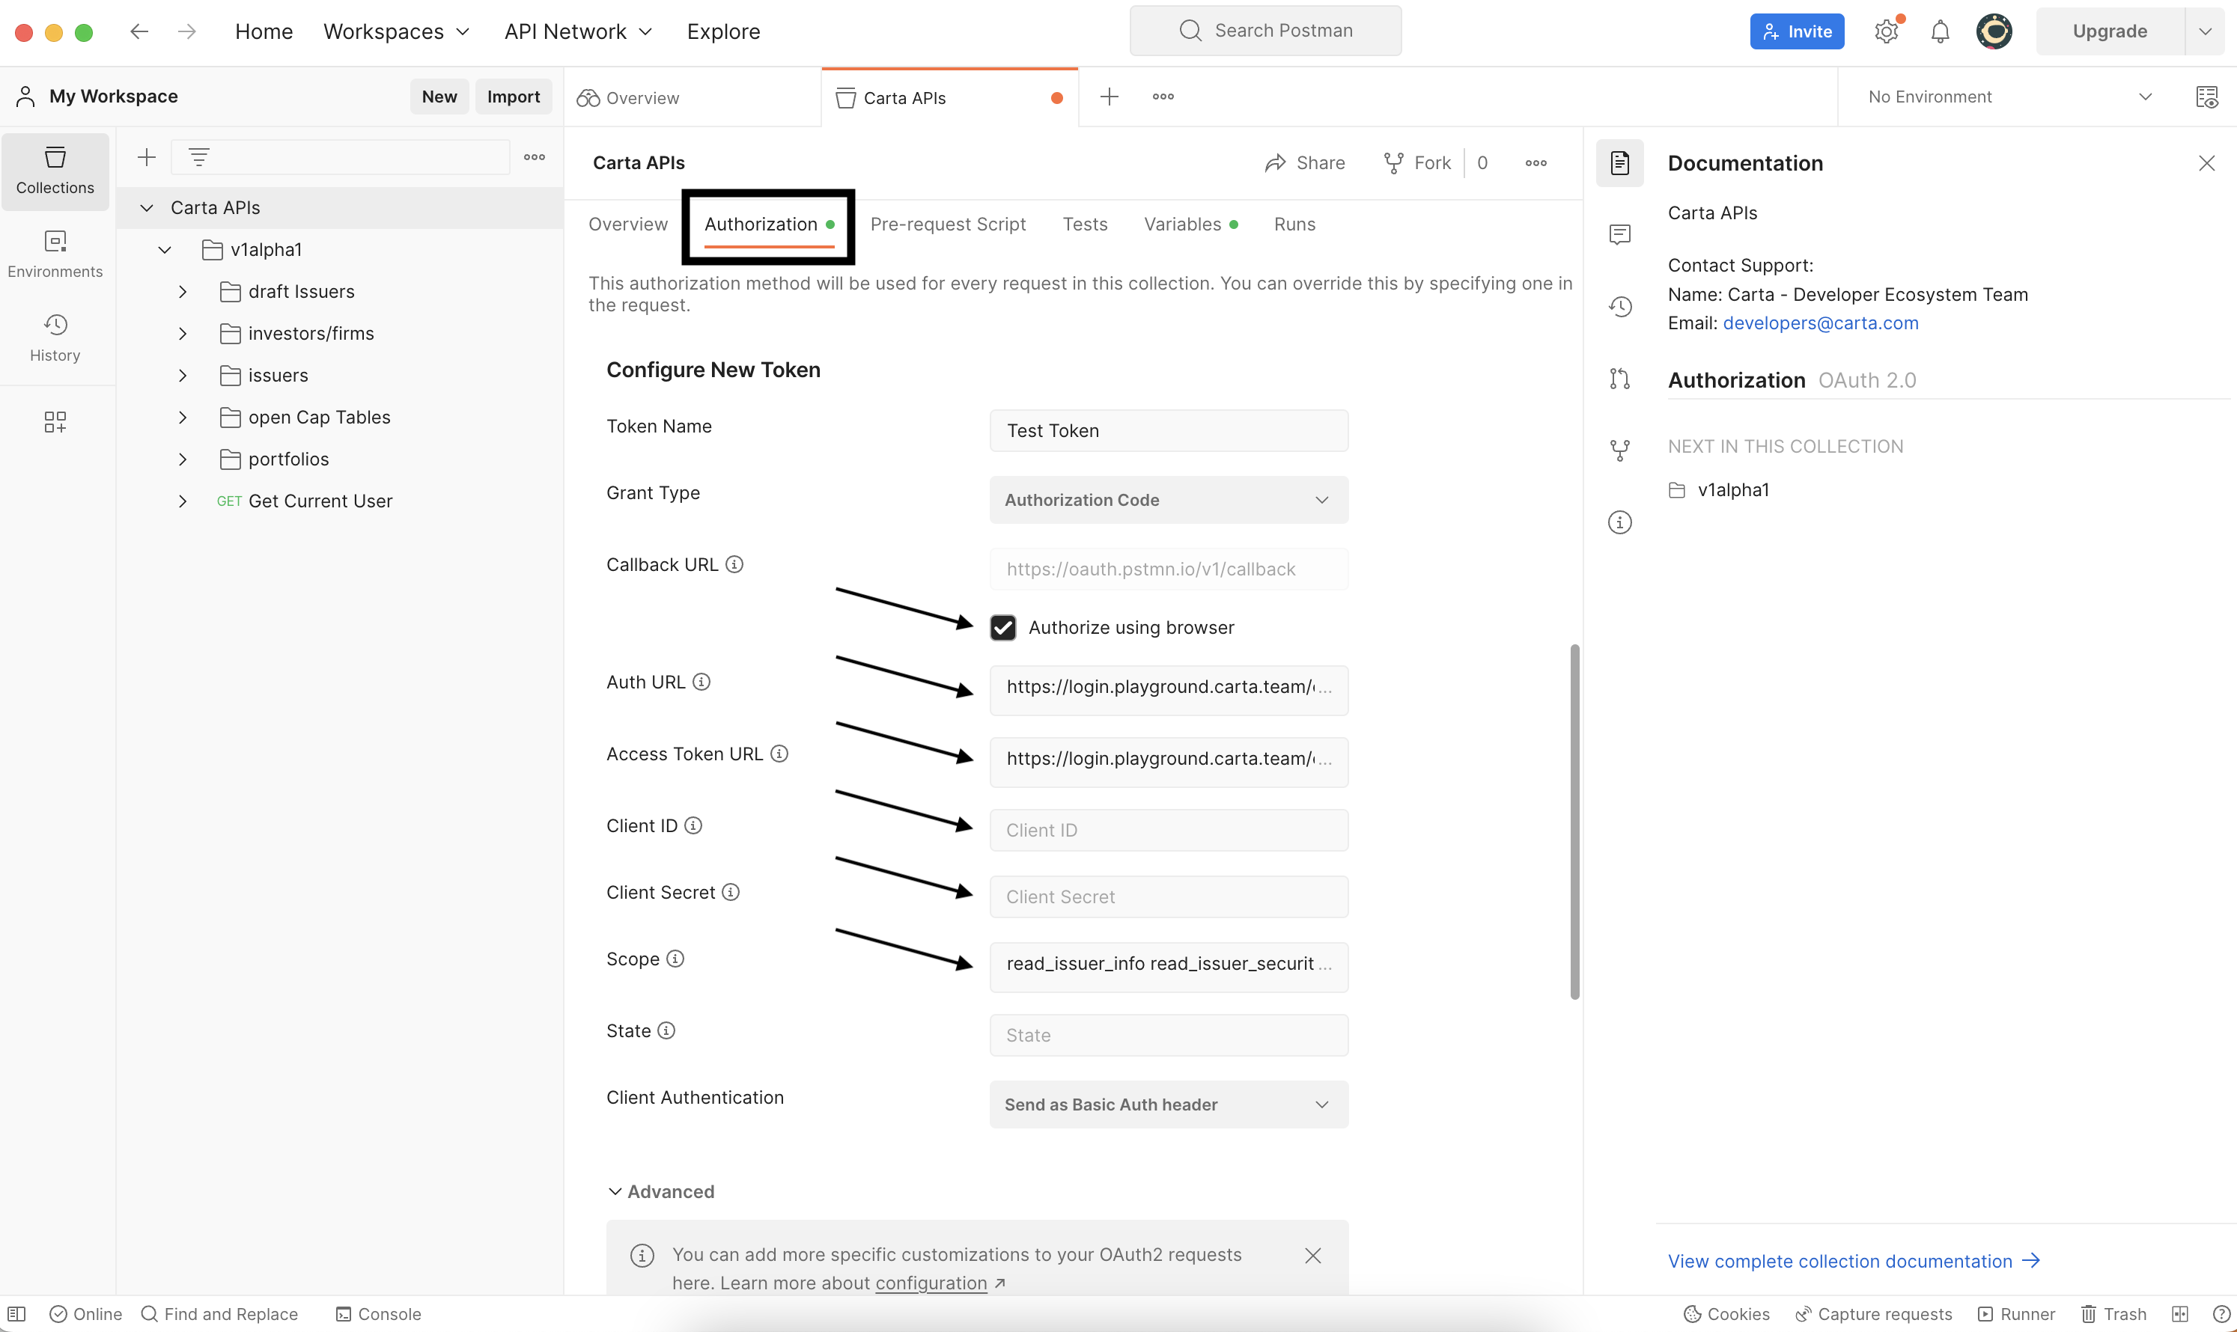2237x1332 pixels.
Task: Open the Environments sidebar panel
Action: click(x=55, y=253)
